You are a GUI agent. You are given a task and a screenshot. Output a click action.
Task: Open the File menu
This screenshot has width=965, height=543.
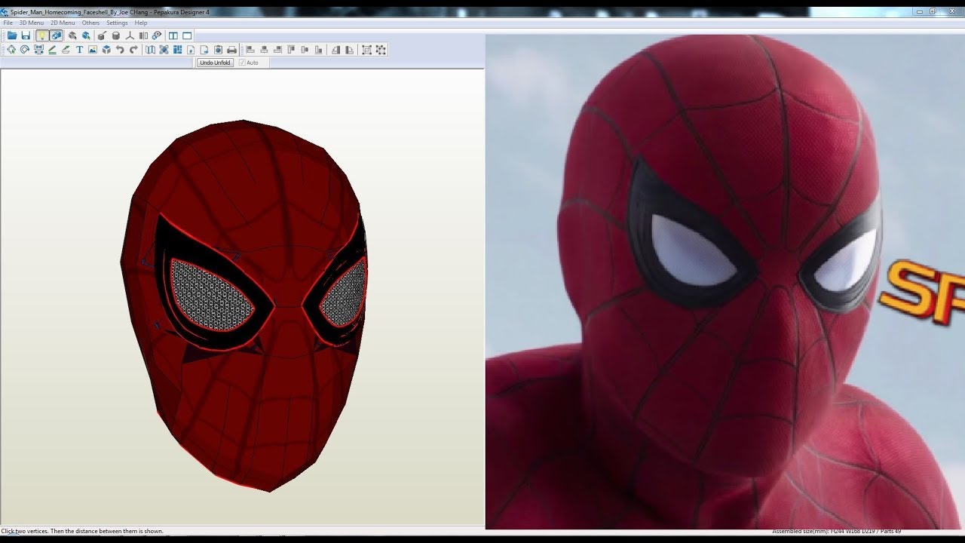(8, 23)
